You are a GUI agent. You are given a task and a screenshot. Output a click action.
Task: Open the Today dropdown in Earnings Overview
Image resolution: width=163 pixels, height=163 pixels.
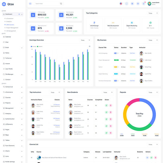[85, 40]
